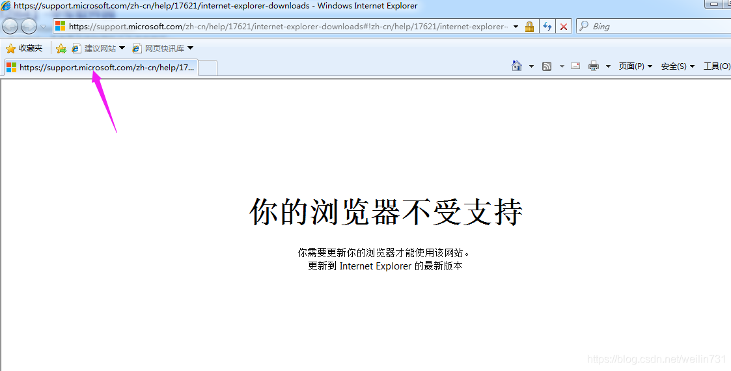Click the search magnifier icon

(584, 26)
